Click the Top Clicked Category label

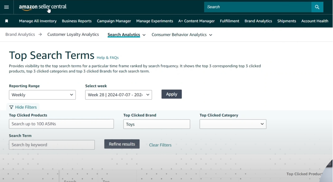click(219, 115)
